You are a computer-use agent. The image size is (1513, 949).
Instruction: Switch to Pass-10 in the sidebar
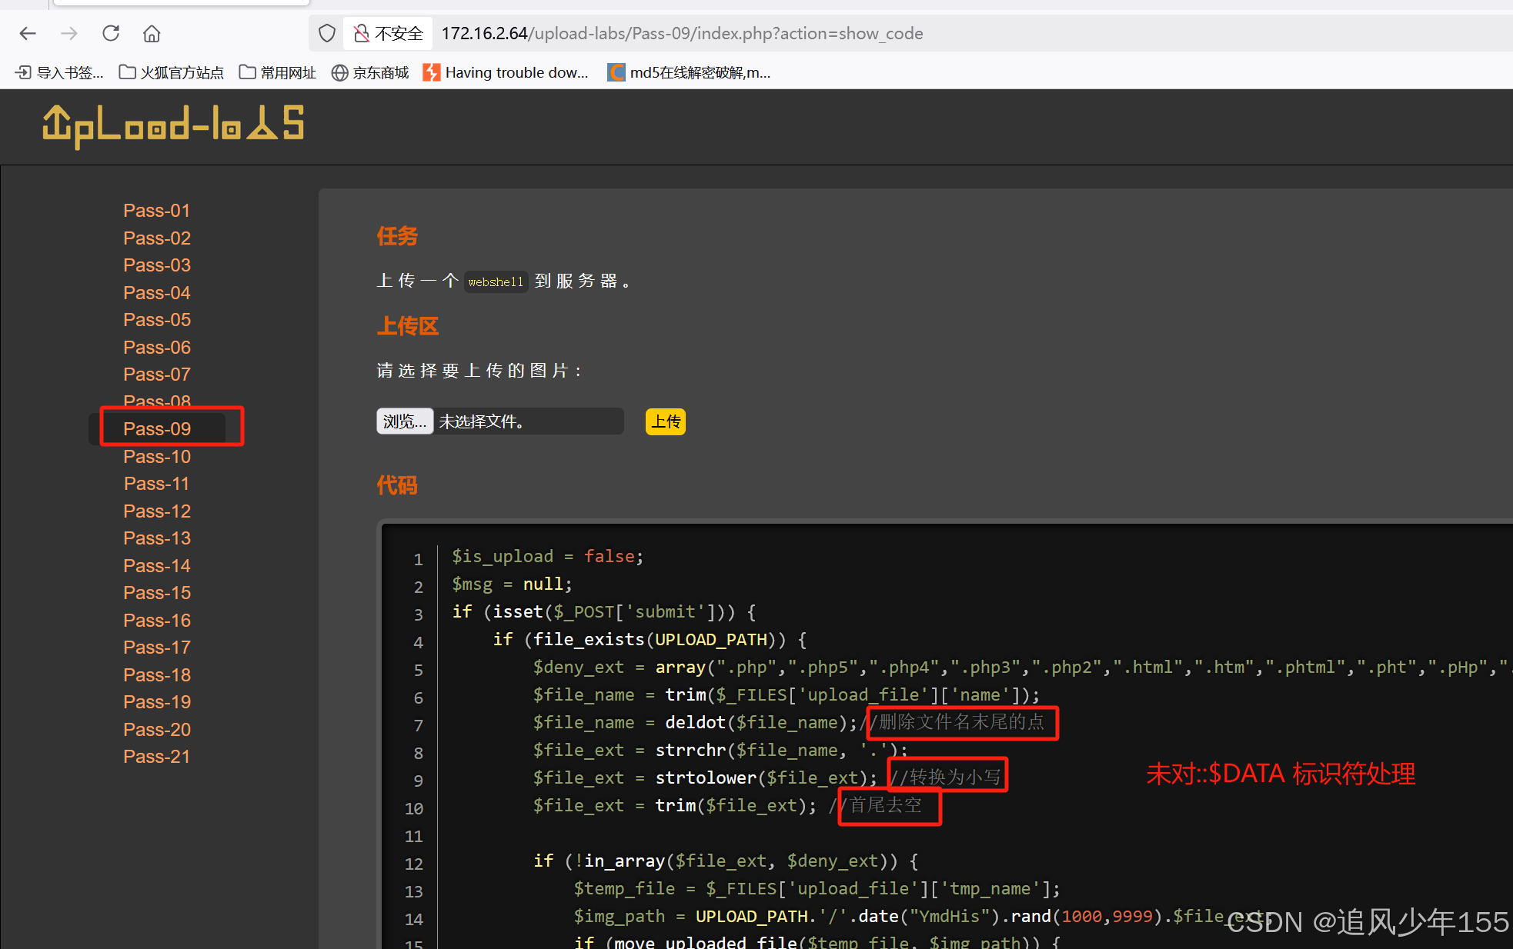click(x=157, y=456)
